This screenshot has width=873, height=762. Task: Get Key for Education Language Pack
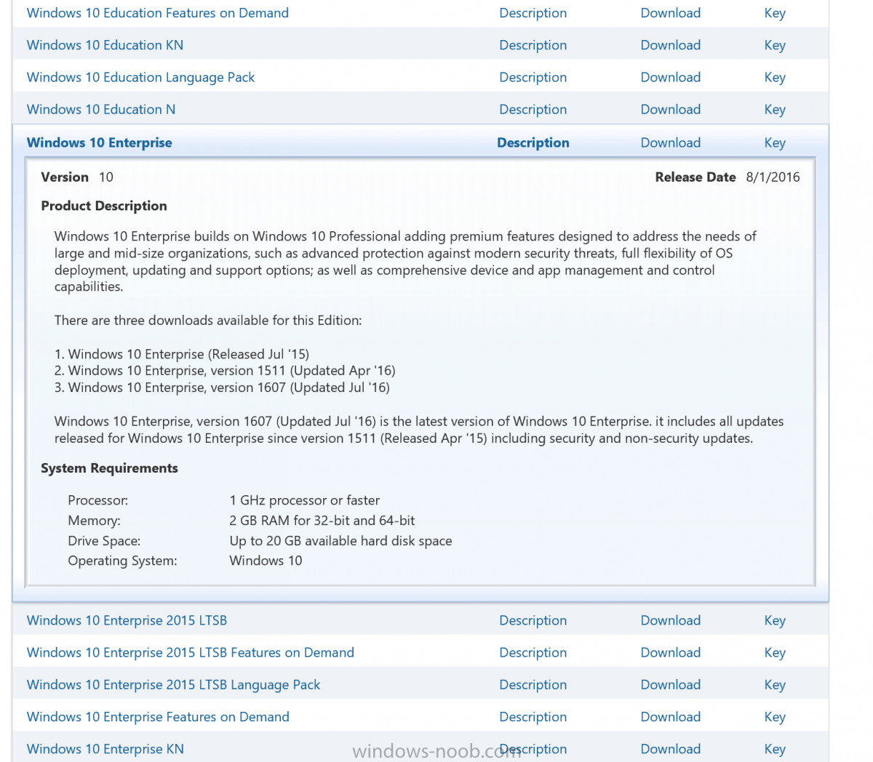tap(775, 77)
